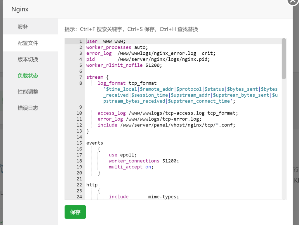Place cursor on line 1 'user www www;'
Screen dimensions: 299x225
[106, 41]
